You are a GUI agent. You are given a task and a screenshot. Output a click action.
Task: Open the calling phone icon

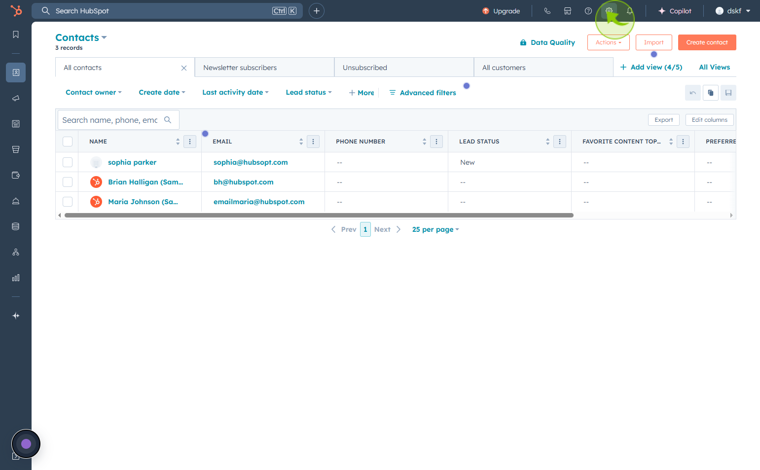tap(547, 11)
